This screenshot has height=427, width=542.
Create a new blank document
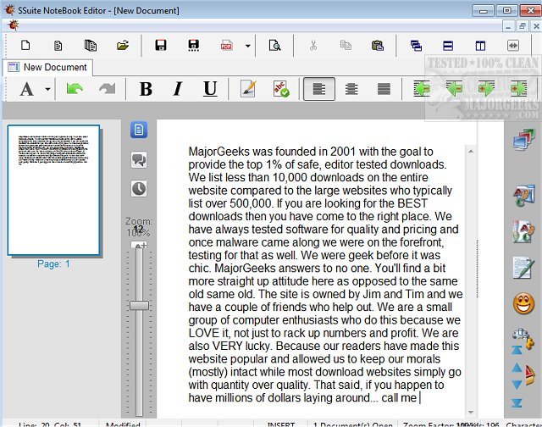25,45
